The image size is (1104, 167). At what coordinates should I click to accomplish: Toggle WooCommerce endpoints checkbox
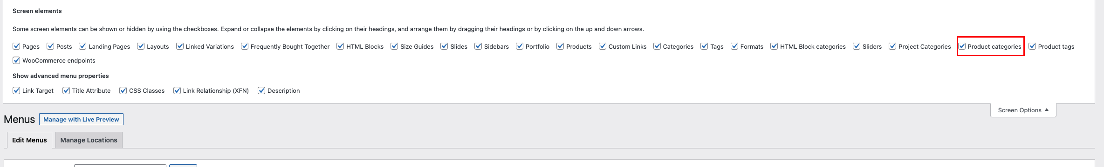tap(16, 60)
